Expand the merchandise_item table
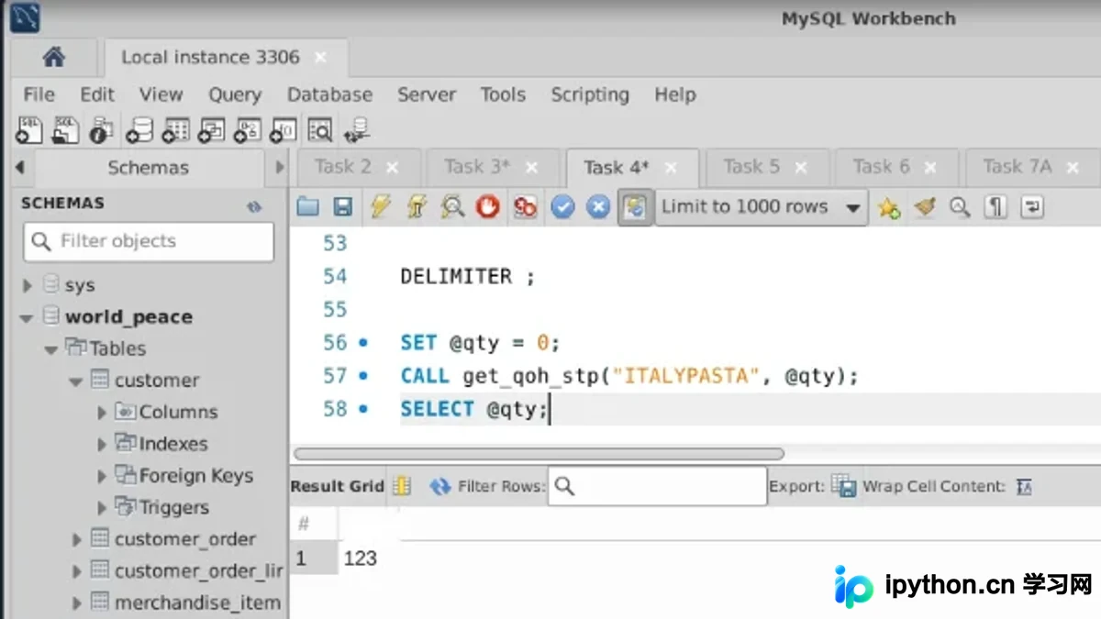The height and width of the screenshot is (619, 1101). 77,603
